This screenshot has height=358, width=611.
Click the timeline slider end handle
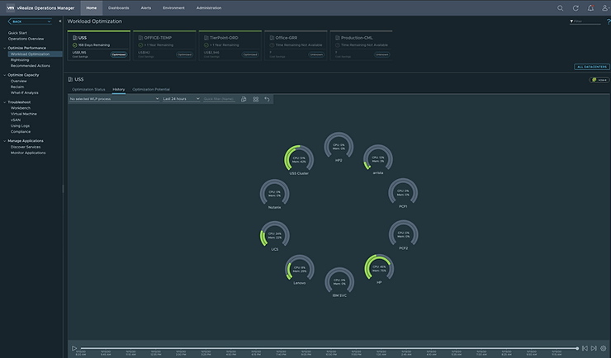[x=577, y=348]
